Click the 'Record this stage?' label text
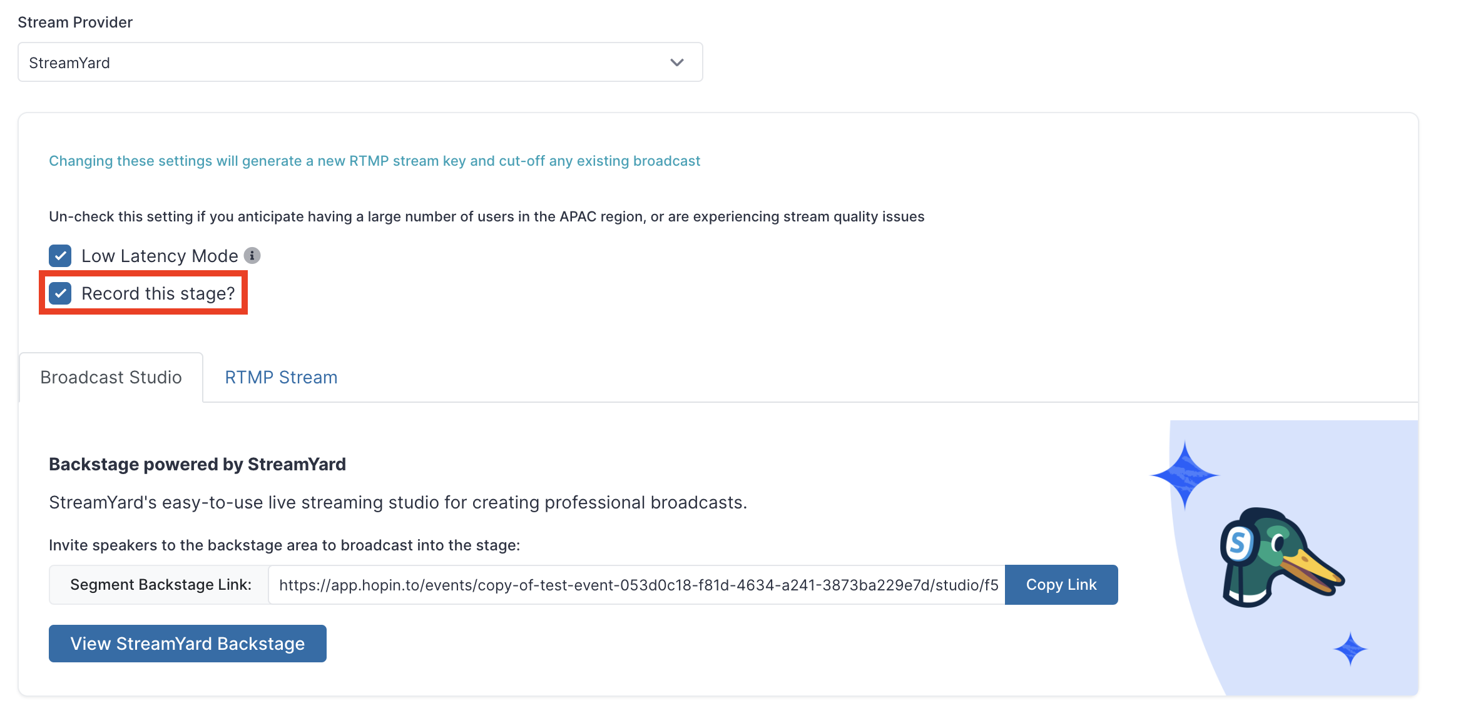The height and width of the screenshot is (723, 1463). pyautogui.click(x=158, y=293)
